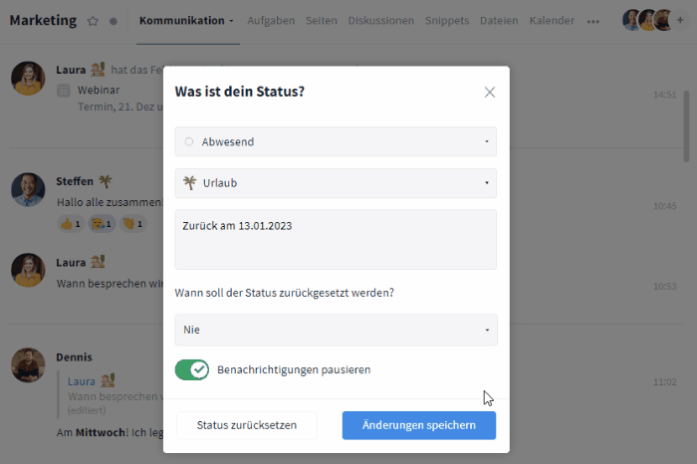Click Status zurücksetzen button

(x=247, y=425)
